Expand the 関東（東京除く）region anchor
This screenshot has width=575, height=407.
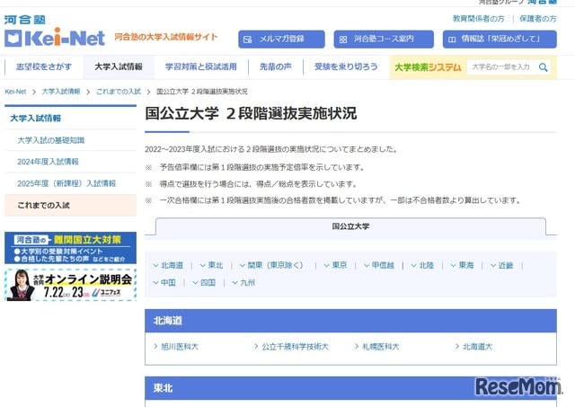coord(271,265)
